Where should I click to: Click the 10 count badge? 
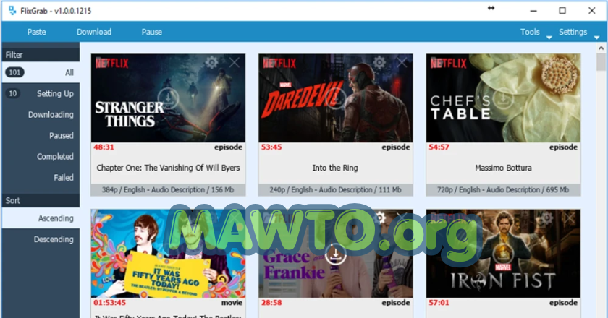tap(13, 93)
